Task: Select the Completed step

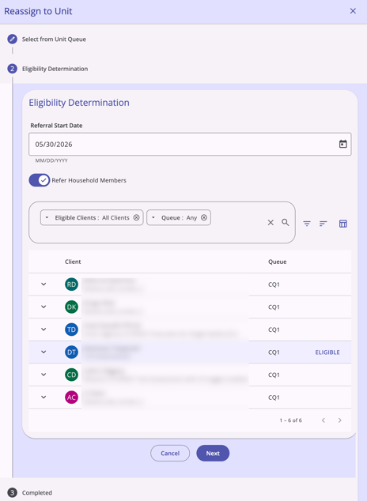Action: tap(37, 492)
